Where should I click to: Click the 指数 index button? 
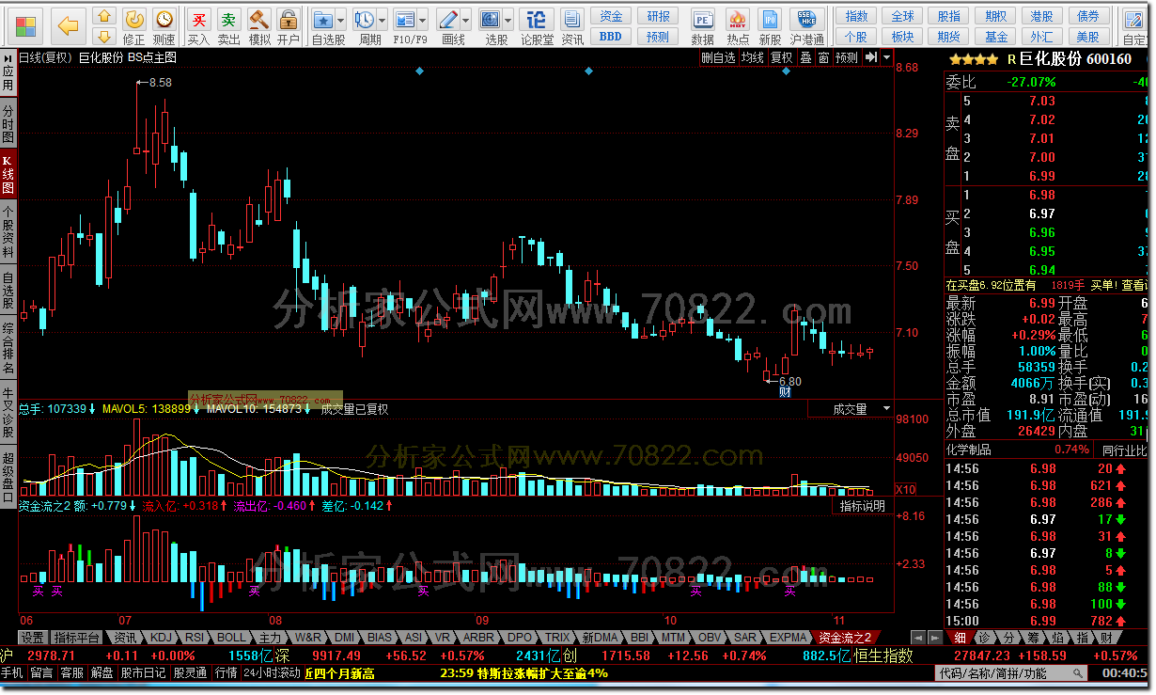[x=856, y=16]
